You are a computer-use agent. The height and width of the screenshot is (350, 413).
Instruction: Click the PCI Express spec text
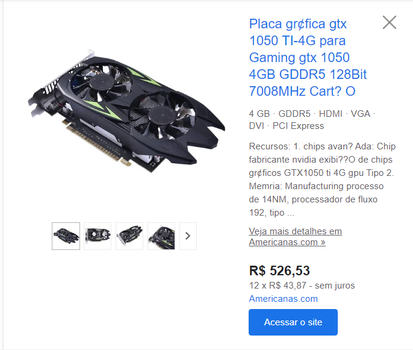pyautogui.click(x=298, y=126)
